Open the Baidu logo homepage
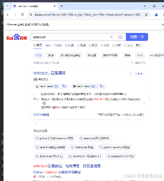Screen dimensions: 164x181 pyautogui.click(x=17, y=37)
